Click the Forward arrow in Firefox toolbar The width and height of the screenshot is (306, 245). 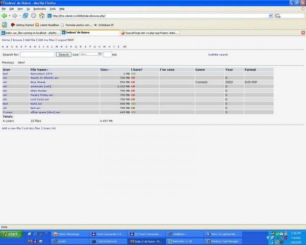click(15, 16)
